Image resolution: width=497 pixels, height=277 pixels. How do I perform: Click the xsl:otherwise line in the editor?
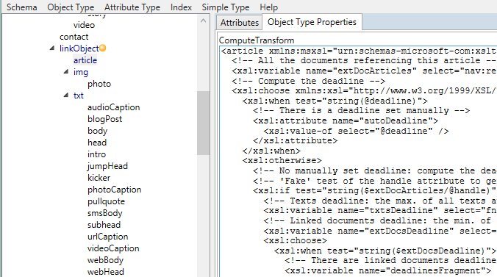pos(282,160)
